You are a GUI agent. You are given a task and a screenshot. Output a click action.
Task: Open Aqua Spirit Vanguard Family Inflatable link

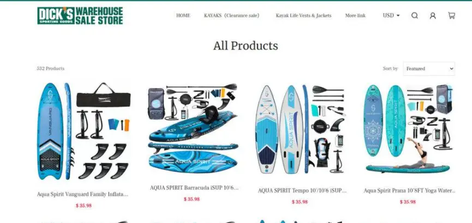[82, 194]
